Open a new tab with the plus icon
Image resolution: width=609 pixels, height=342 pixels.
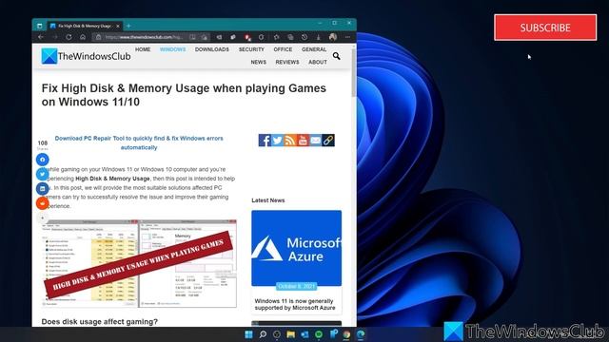click(x=128, y=26)
